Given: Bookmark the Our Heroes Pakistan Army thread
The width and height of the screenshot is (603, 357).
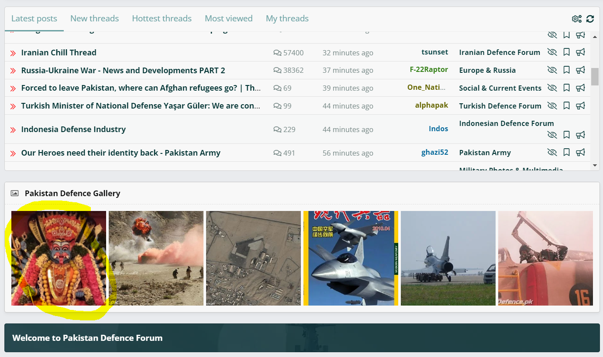Looking at the screenshot, I should point(566,153).
